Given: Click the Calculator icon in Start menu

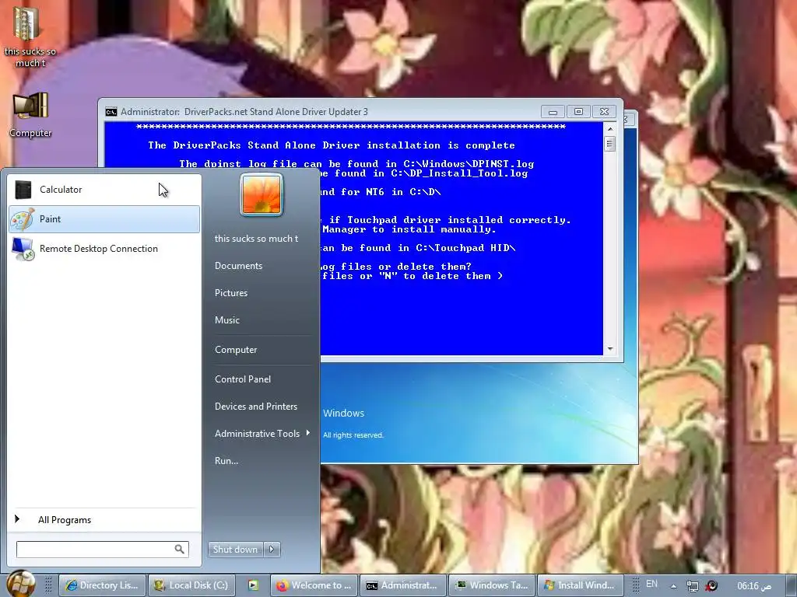Looking at the screenshot, I should coord(23,190).
